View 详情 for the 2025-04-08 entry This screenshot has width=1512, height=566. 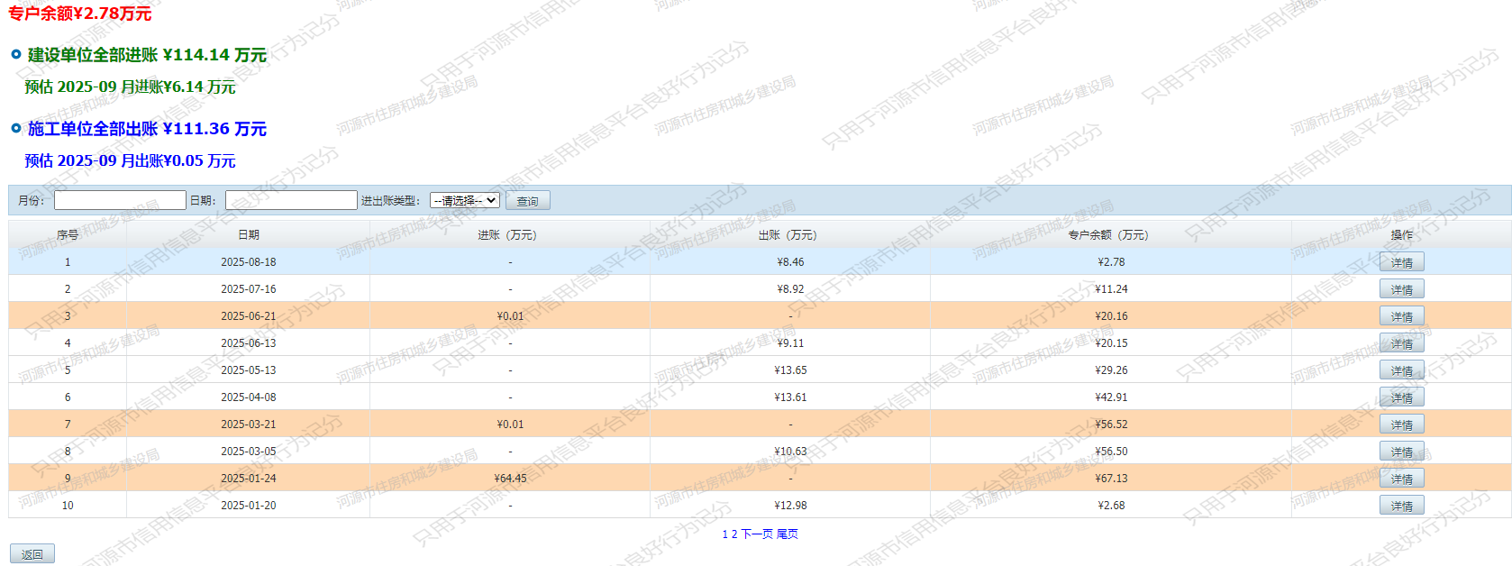pos(1401,397)
